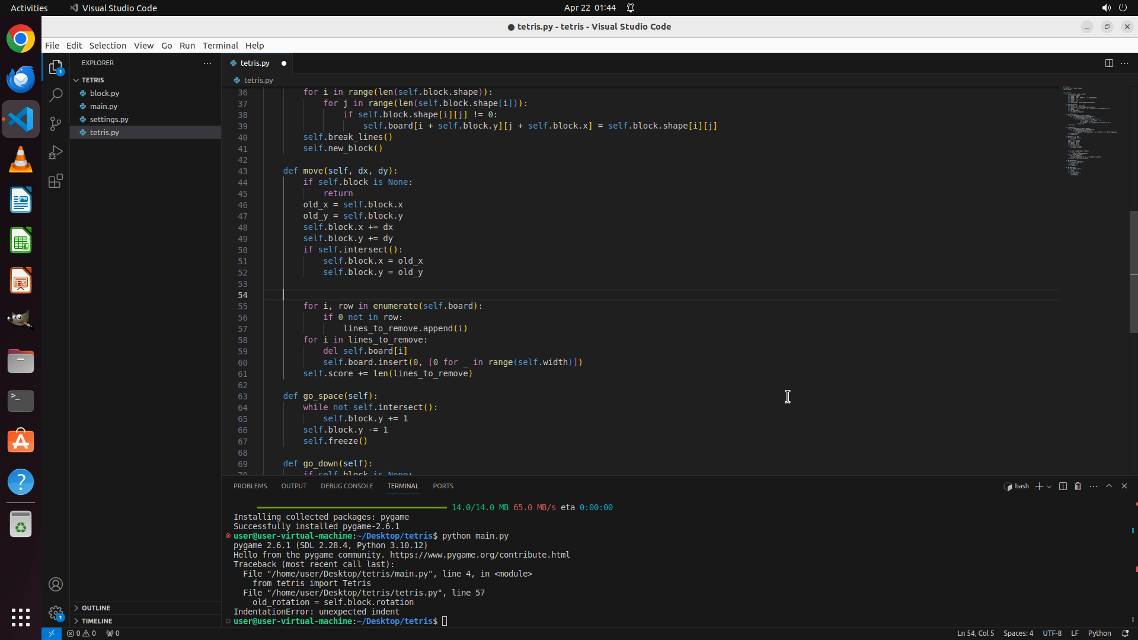This screenshot has height=640, width=1138.
Task: Kill terminal with the trash icon
Action: coord(1078,486)
